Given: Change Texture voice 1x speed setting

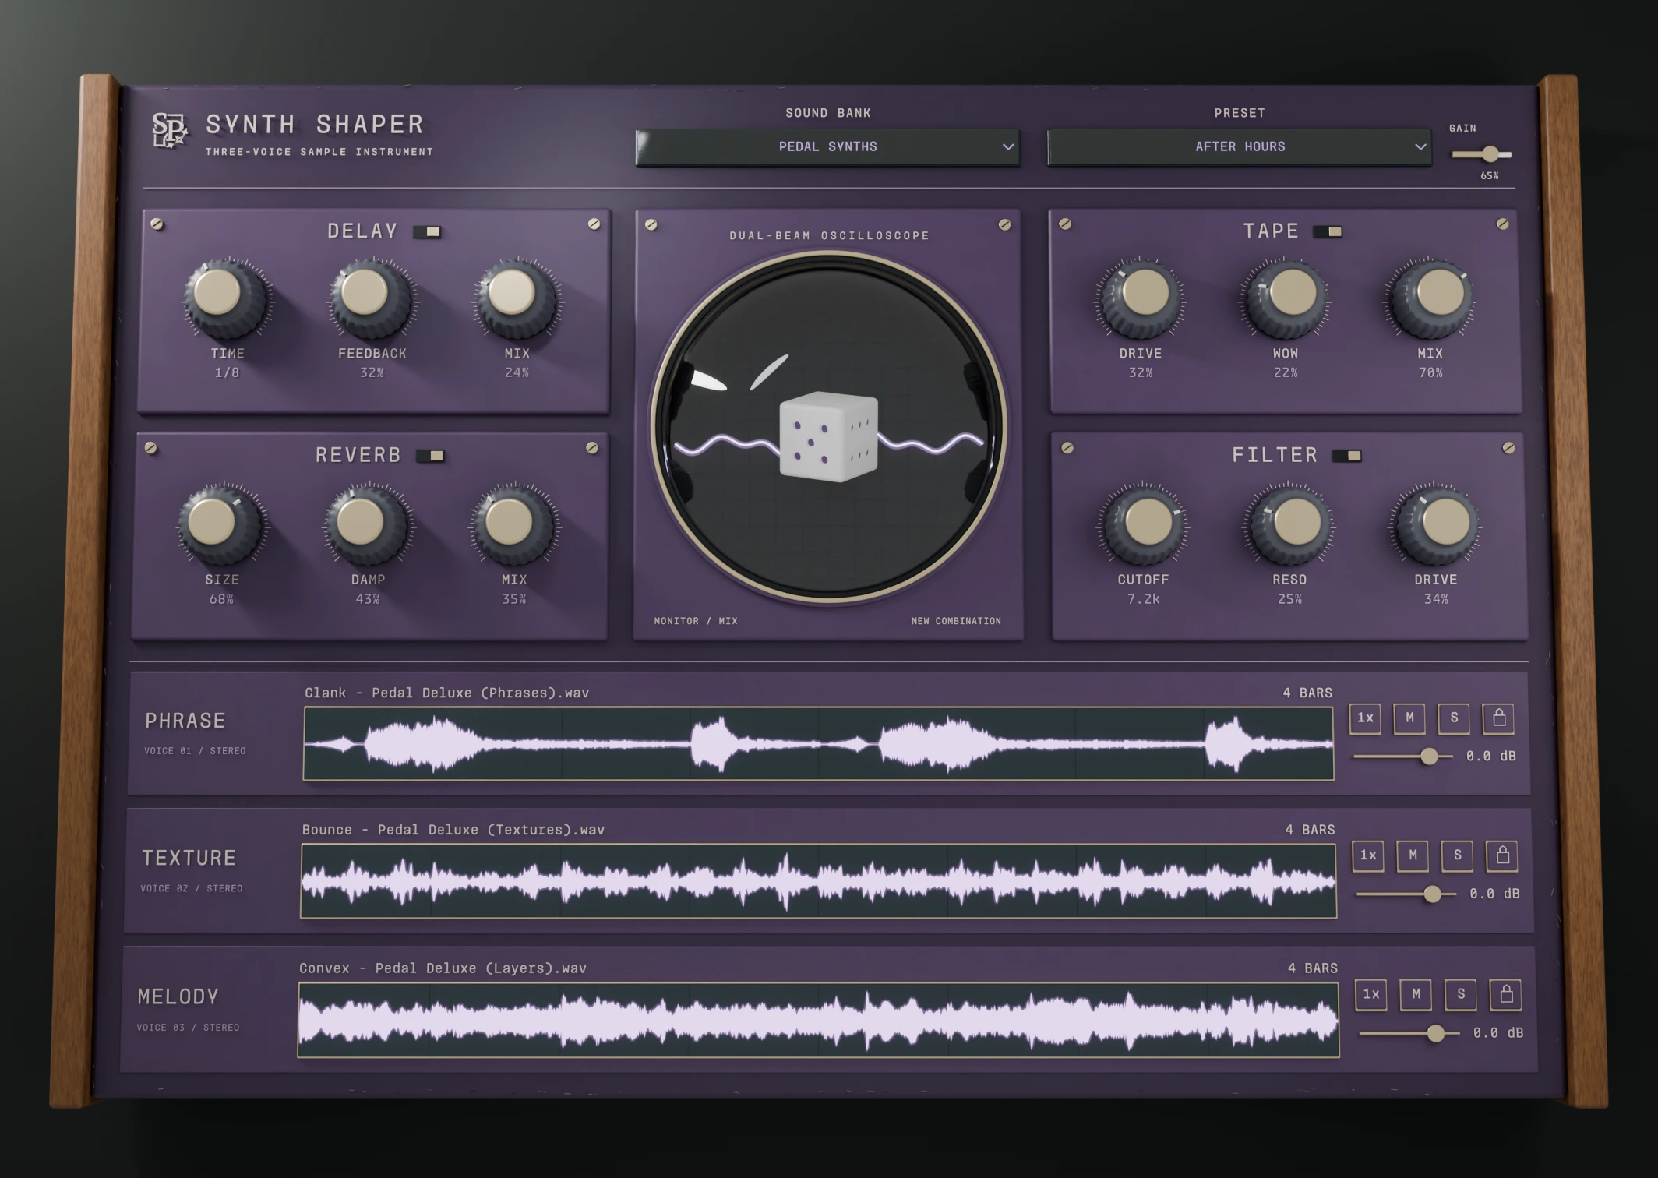Looking at the screenshot, I should 1368,855.
